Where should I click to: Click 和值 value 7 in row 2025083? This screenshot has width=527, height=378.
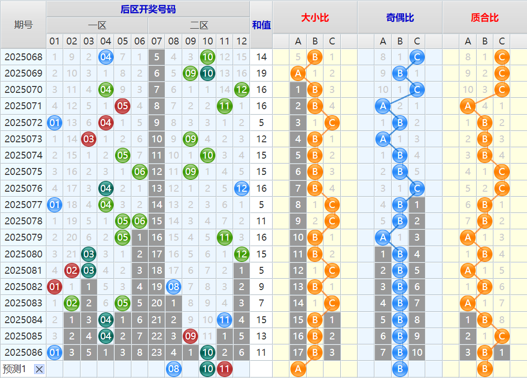point(261,303)
